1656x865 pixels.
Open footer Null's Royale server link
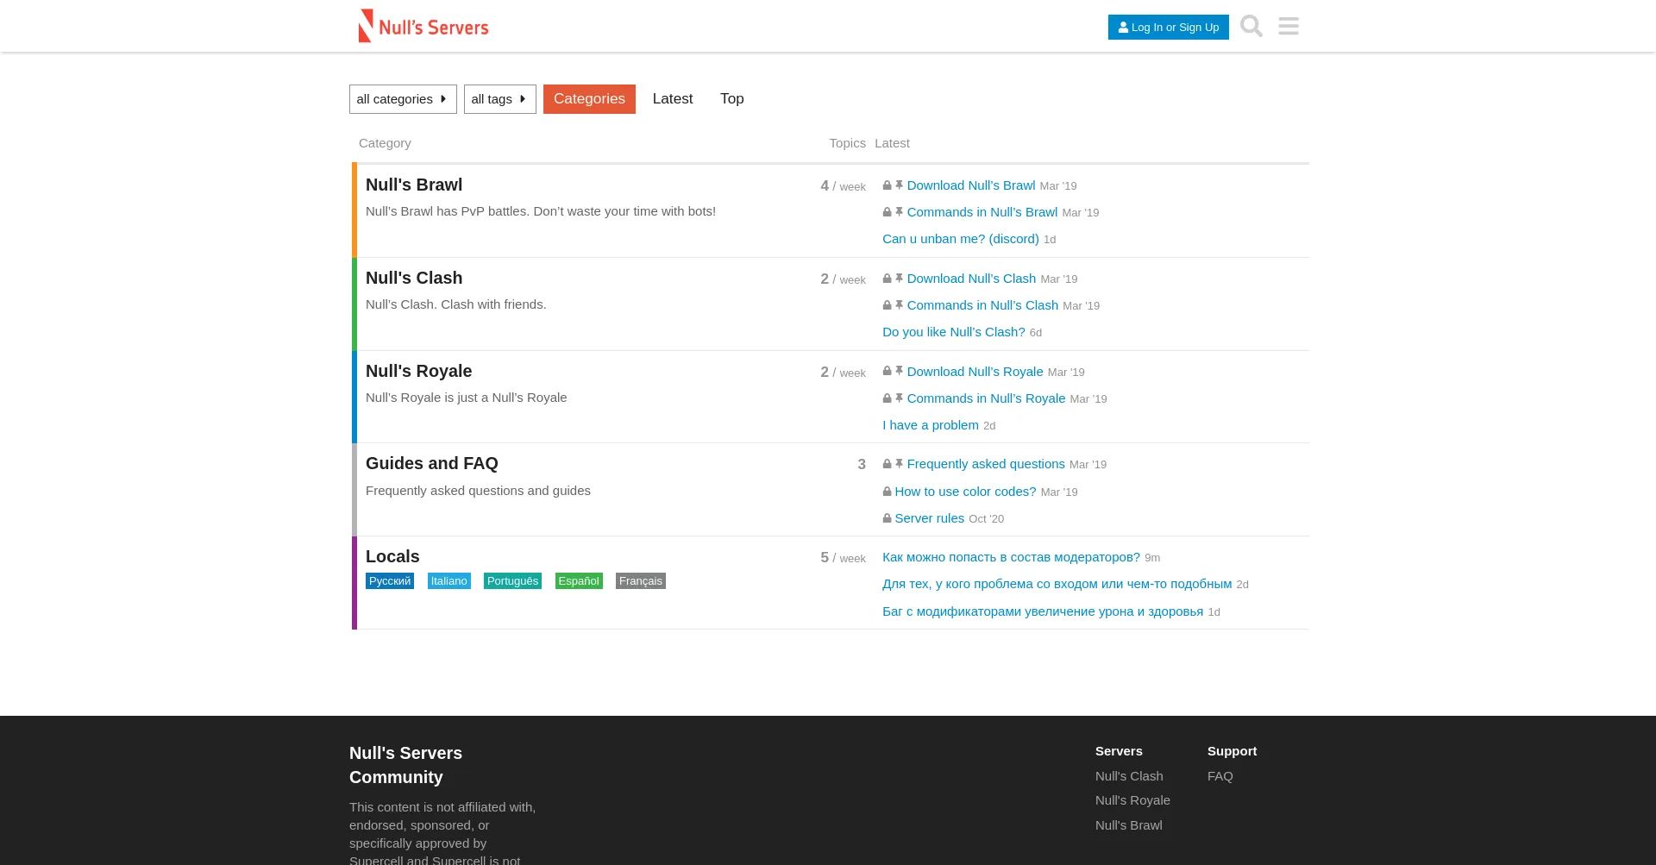click(x=1132, y=800)
